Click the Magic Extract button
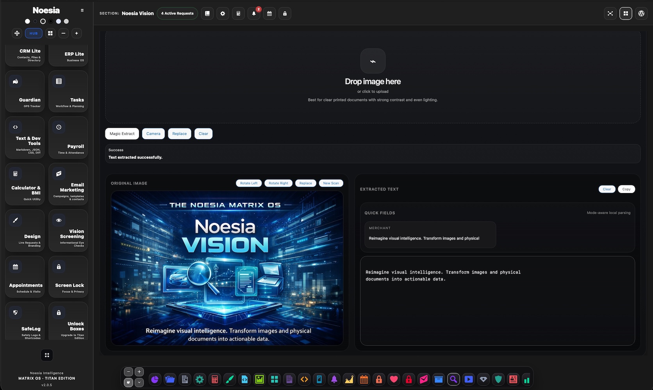 (122, 134)
